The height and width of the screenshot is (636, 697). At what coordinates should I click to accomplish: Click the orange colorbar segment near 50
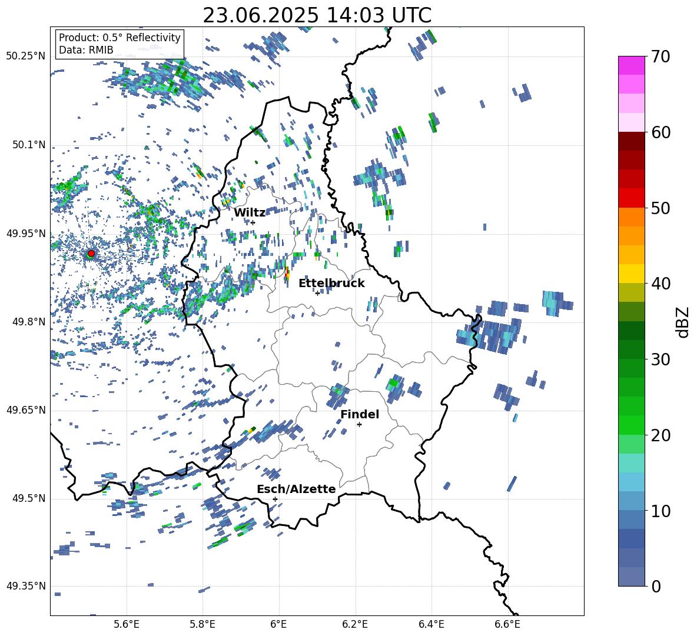point(631,217)
